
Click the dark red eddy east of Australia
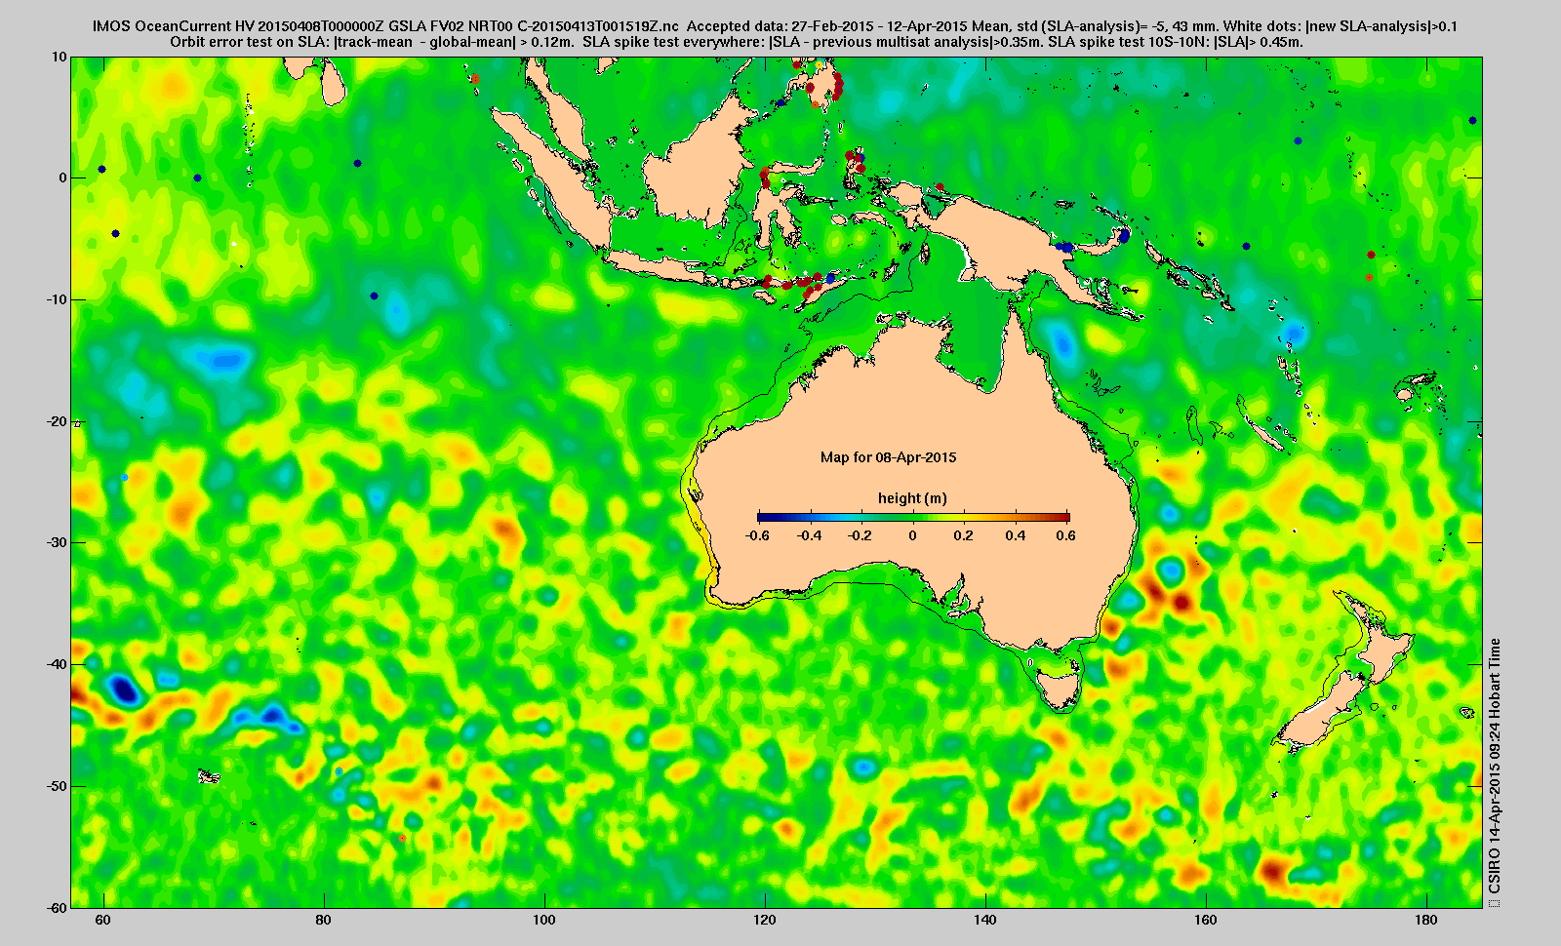tap(1181, 603)
